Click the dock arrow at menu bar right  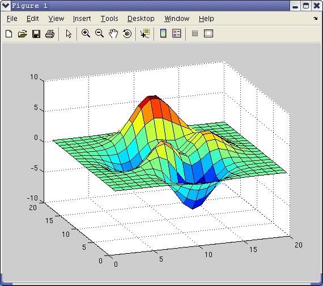click(316, 19)
